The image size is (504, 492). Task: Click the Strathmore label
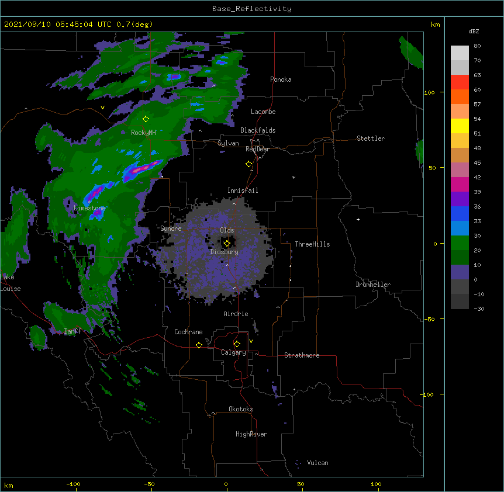point(302,355)
